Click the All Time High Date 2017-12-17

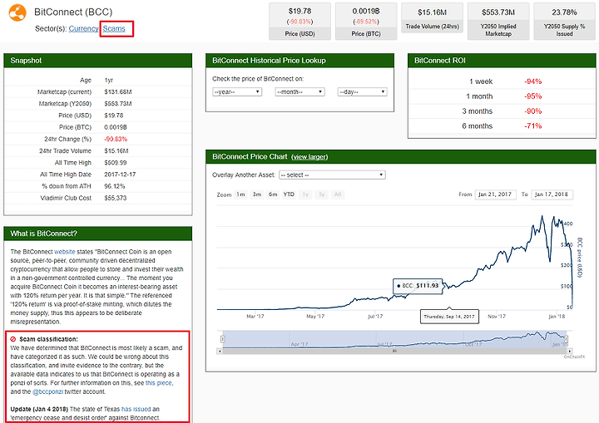(120, 175)
